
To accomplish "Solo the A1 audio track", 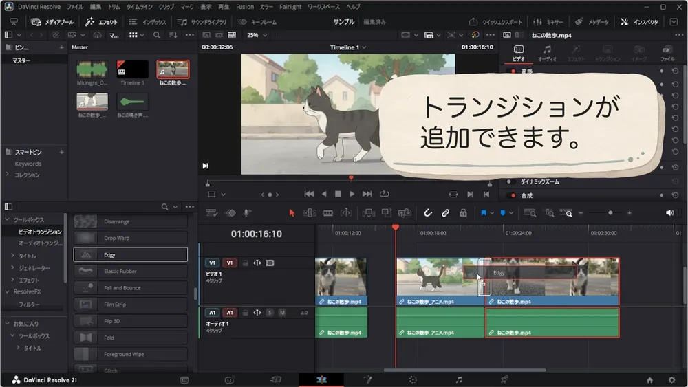I will coord(270,313).
